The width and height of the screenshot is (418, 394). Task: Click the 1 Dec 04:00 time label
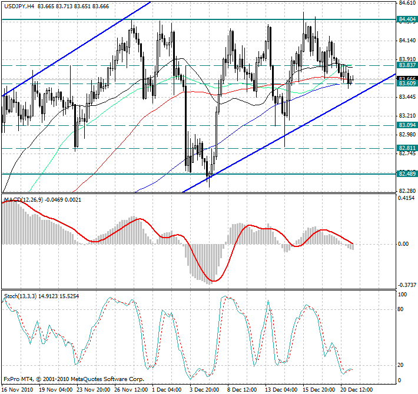click(167, 390)
